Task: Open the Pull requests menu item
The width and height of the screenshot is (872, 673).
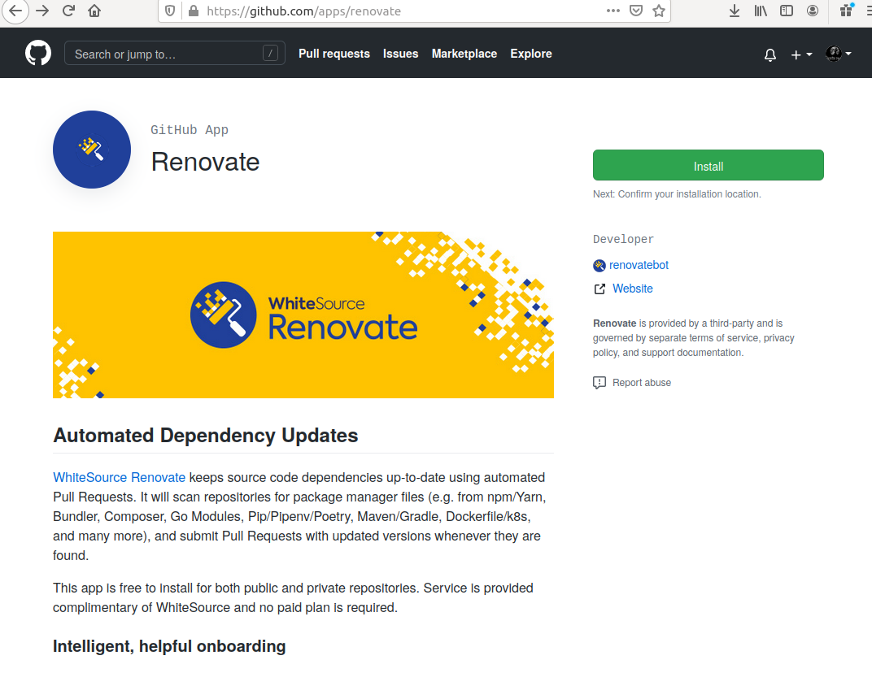Action: [x=334, y=54]
